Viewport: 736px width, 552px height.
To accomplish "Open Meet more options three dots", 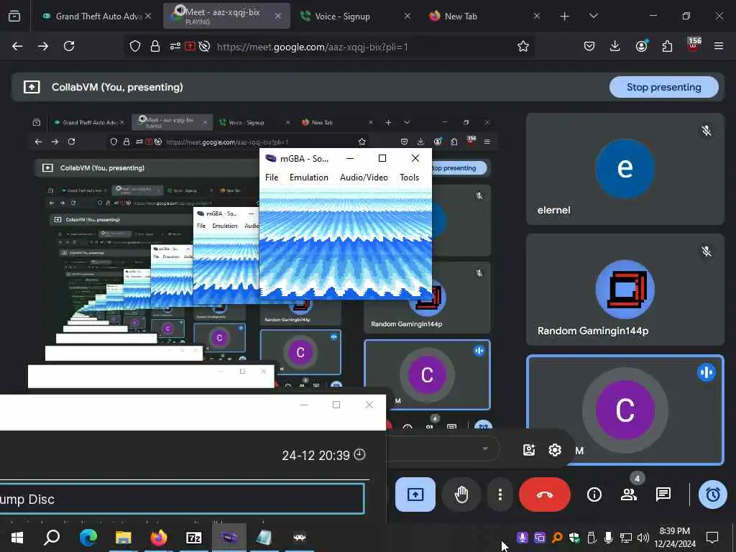I will pos(500,494).
